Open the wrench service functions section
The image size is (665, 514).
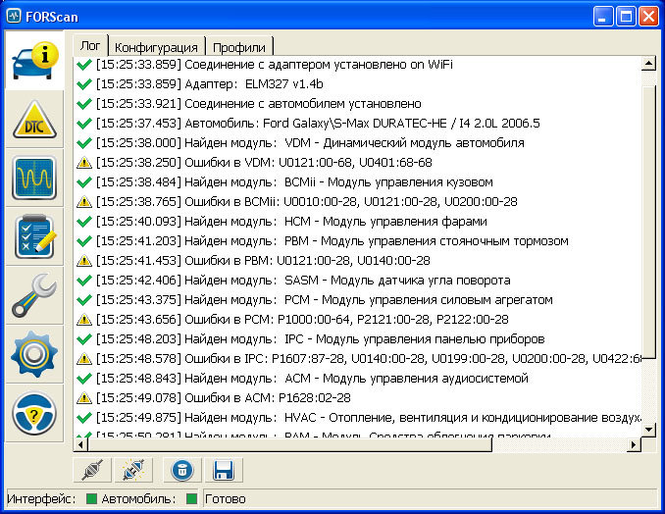click(x=34, y=296)
